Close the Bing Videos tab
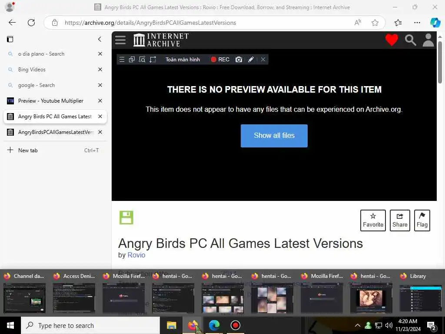Screen dimensions: 445x334 point(100,69)
